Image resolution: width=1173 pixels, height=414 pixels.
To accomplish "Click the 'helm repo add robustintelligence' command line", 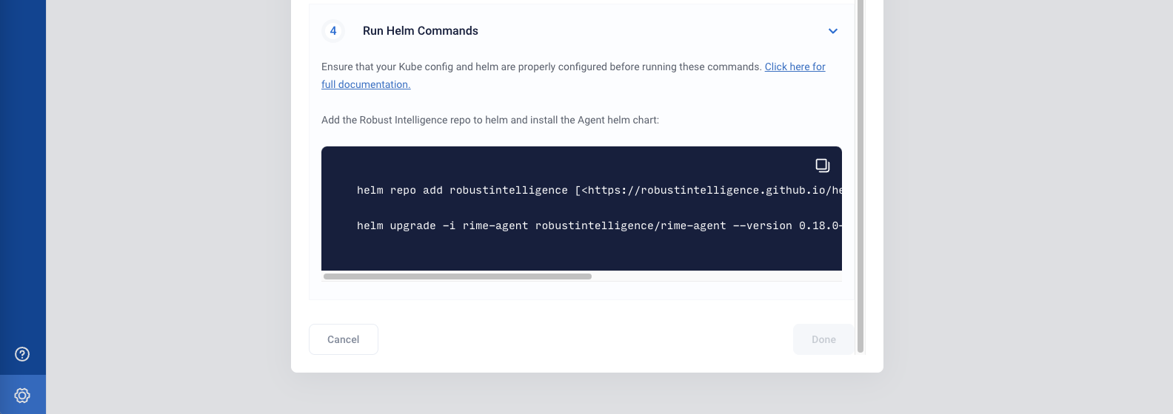I will [x=599, y=190].
